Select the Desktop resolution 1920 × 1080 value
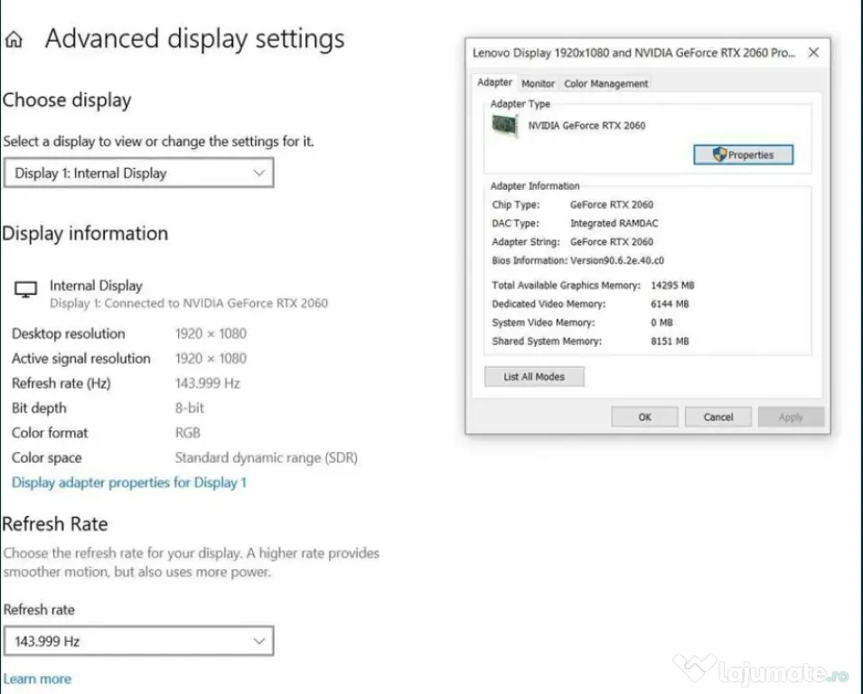This screenshot has height=694, width=863. 211,333
